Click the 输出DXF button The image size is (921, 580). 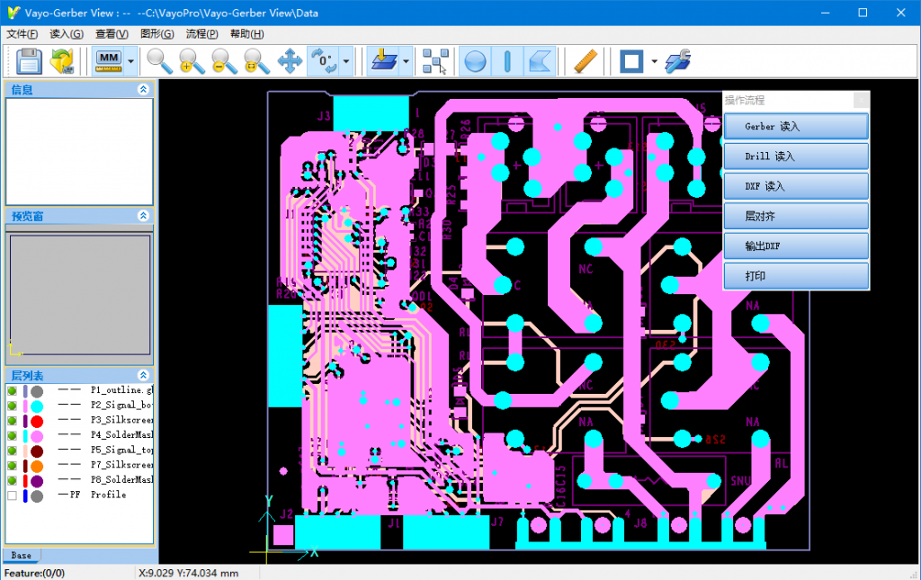pyautogui.click(x=796, y=246)
